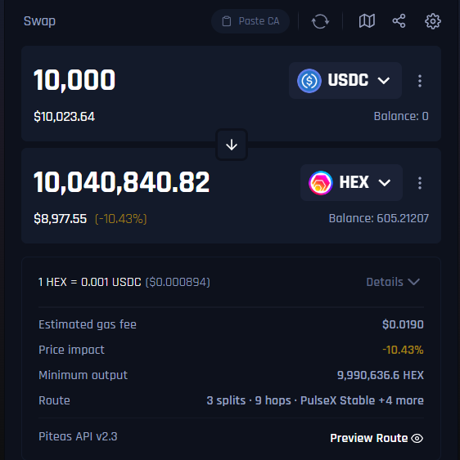Click the 10,040,840.82 output amount
Screen dimensions: 460x460
point(121,182)
